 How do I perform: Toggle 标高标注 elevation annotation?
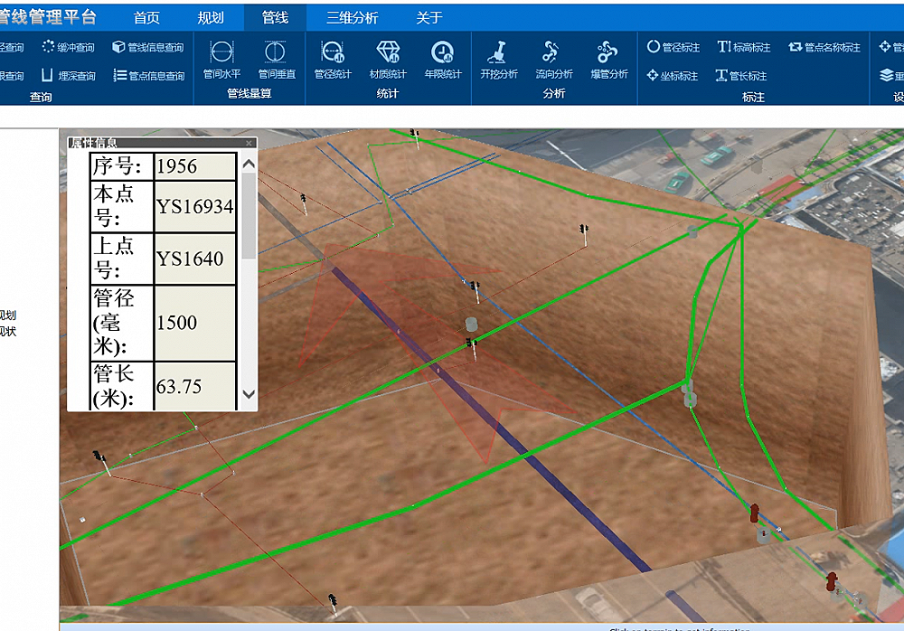743,47
